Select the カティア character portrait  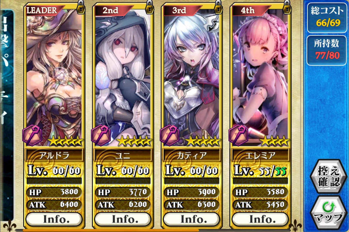[x=191, y=75]
